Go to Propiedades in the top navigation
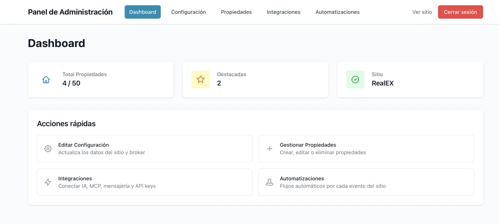 point(236,12)
